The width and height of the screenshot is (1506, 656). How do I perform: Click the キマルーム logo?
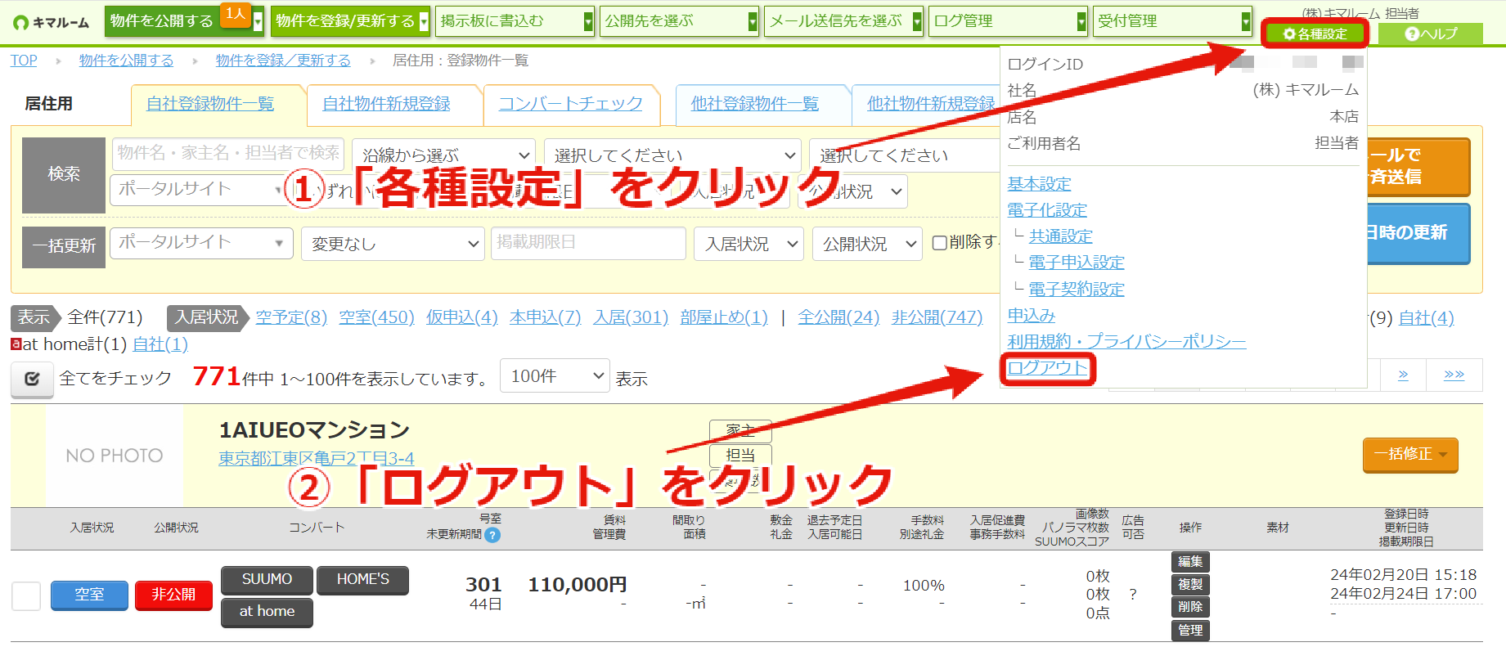click(51, 22)
